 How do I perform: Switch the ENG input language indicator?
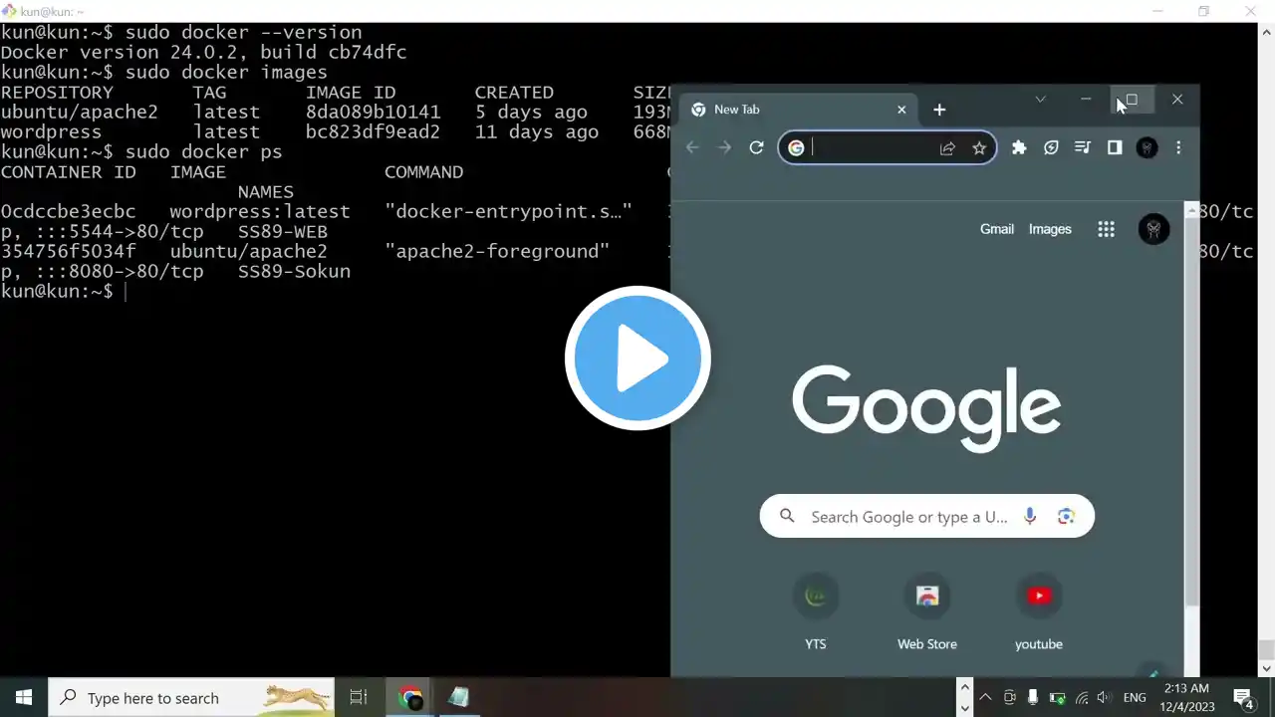click(x=1135, y=697)
